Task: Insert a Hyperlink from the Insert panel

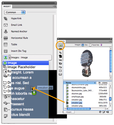Action: coord(16,18)
